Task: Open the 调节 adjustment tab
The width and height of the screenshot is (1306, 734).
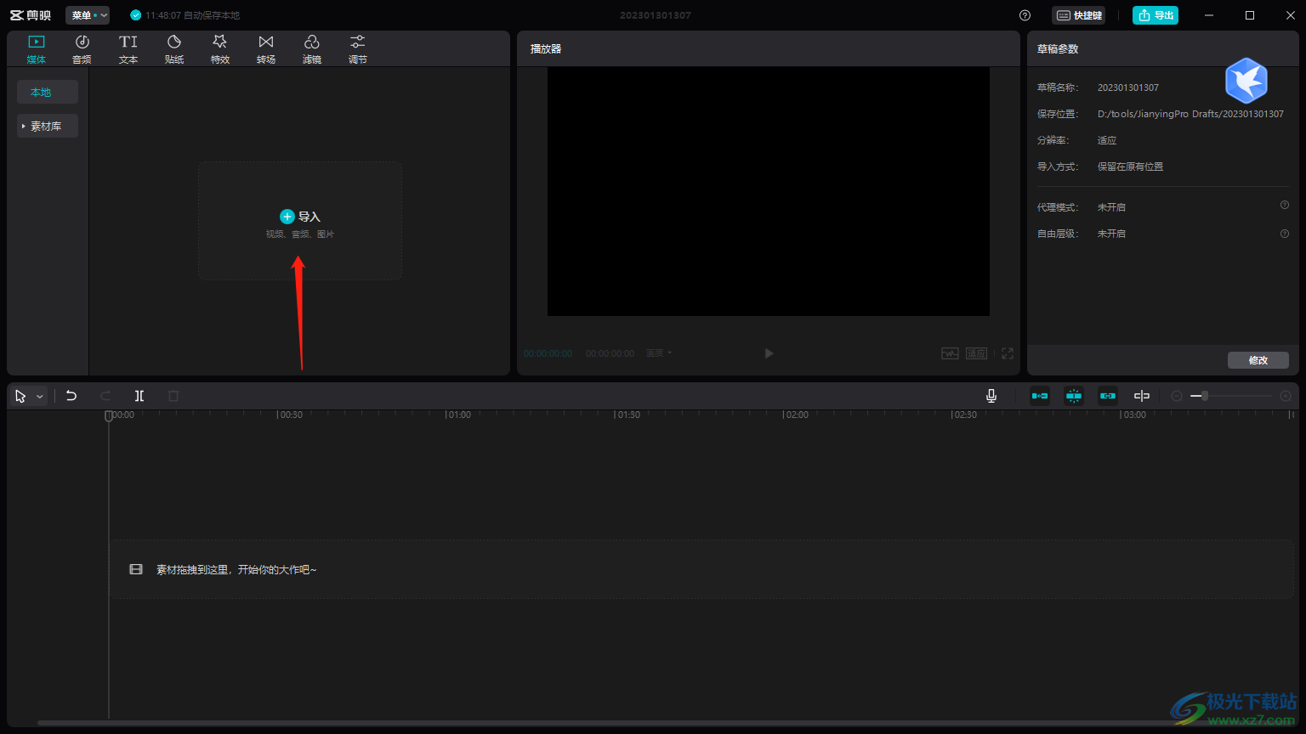Action: (x=358, y=49)
